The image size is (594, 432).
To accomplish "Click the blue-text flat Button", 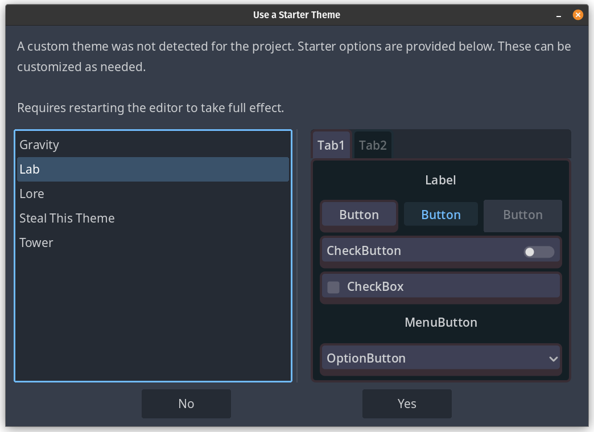I will [441, 215].
